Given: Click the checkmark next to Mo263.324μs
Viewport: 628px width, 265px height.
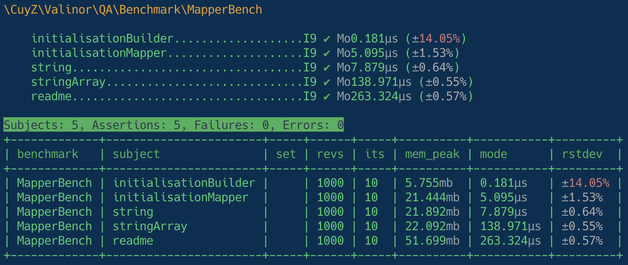Looking at the screenshot, I should coord(327,96).
